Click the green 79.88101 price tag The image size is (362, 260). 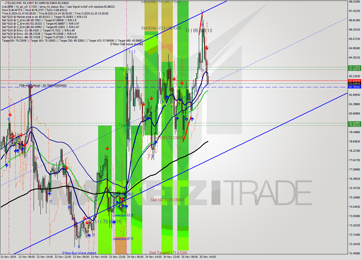point(354,125)
